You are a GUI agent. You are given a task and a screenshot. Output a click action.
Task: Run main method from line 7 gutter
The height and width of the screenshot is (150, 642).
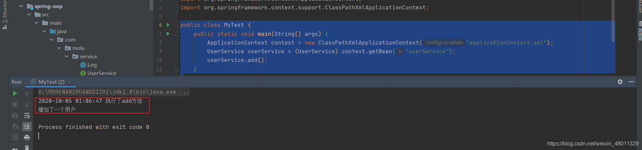(168, 33)
